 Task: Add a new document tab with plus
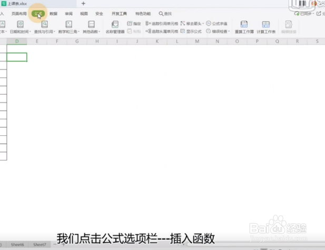coord(83,3)
